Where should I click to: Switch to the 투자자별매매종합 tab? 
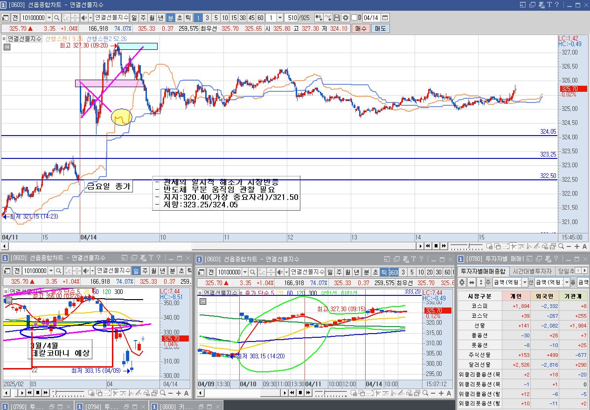click(x=483, y=271)
